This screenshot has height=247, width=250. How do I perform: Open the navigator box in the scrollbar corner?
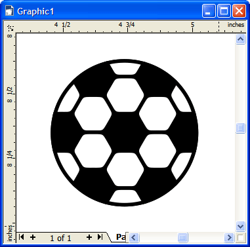pos(240,237)
